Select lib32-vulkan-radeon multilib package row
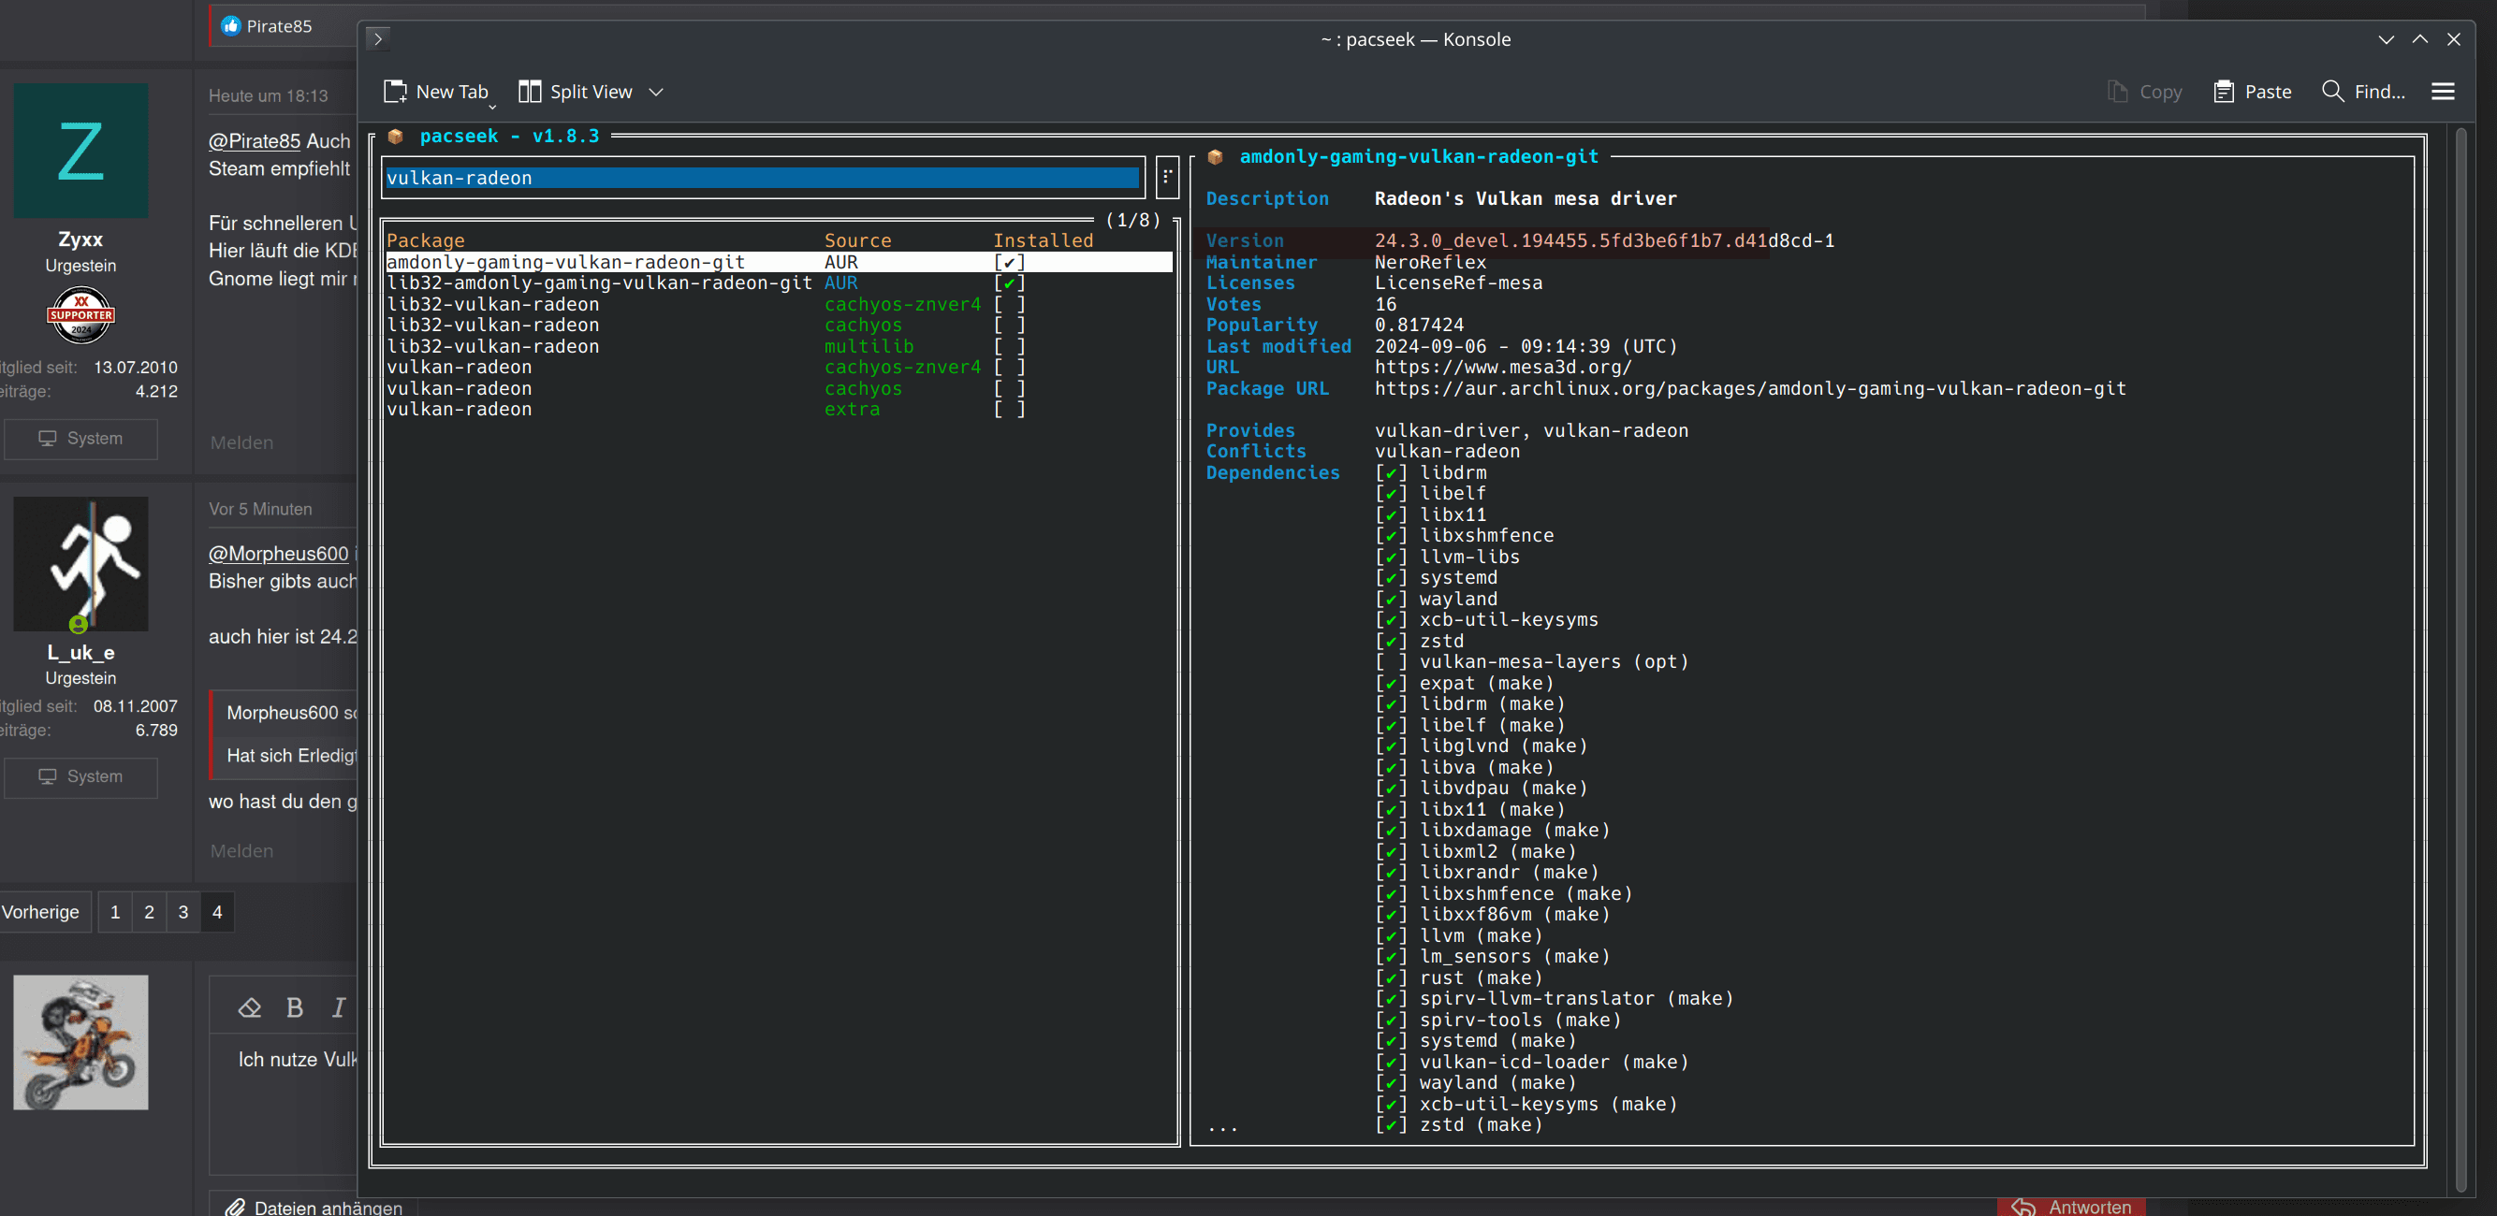The width and height of the screenshot is (2497, 1216). [x=492, y=347]
